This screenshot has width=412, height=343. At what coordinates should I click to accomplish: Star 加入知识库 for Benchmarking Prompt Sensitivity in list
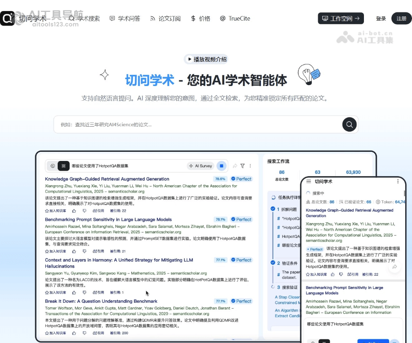55,251
